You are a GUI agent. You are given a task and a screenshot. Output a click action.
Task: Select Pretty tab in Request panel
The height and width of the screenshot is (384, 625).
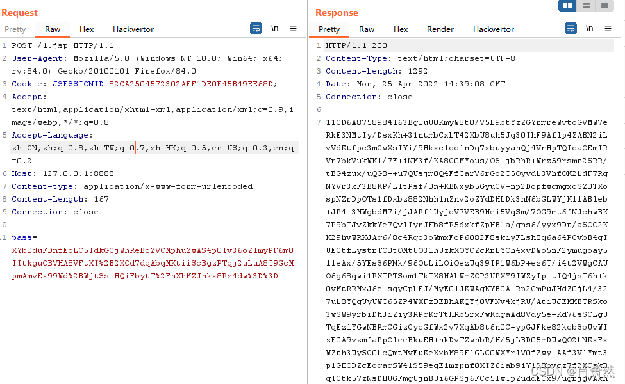(15, 29)
